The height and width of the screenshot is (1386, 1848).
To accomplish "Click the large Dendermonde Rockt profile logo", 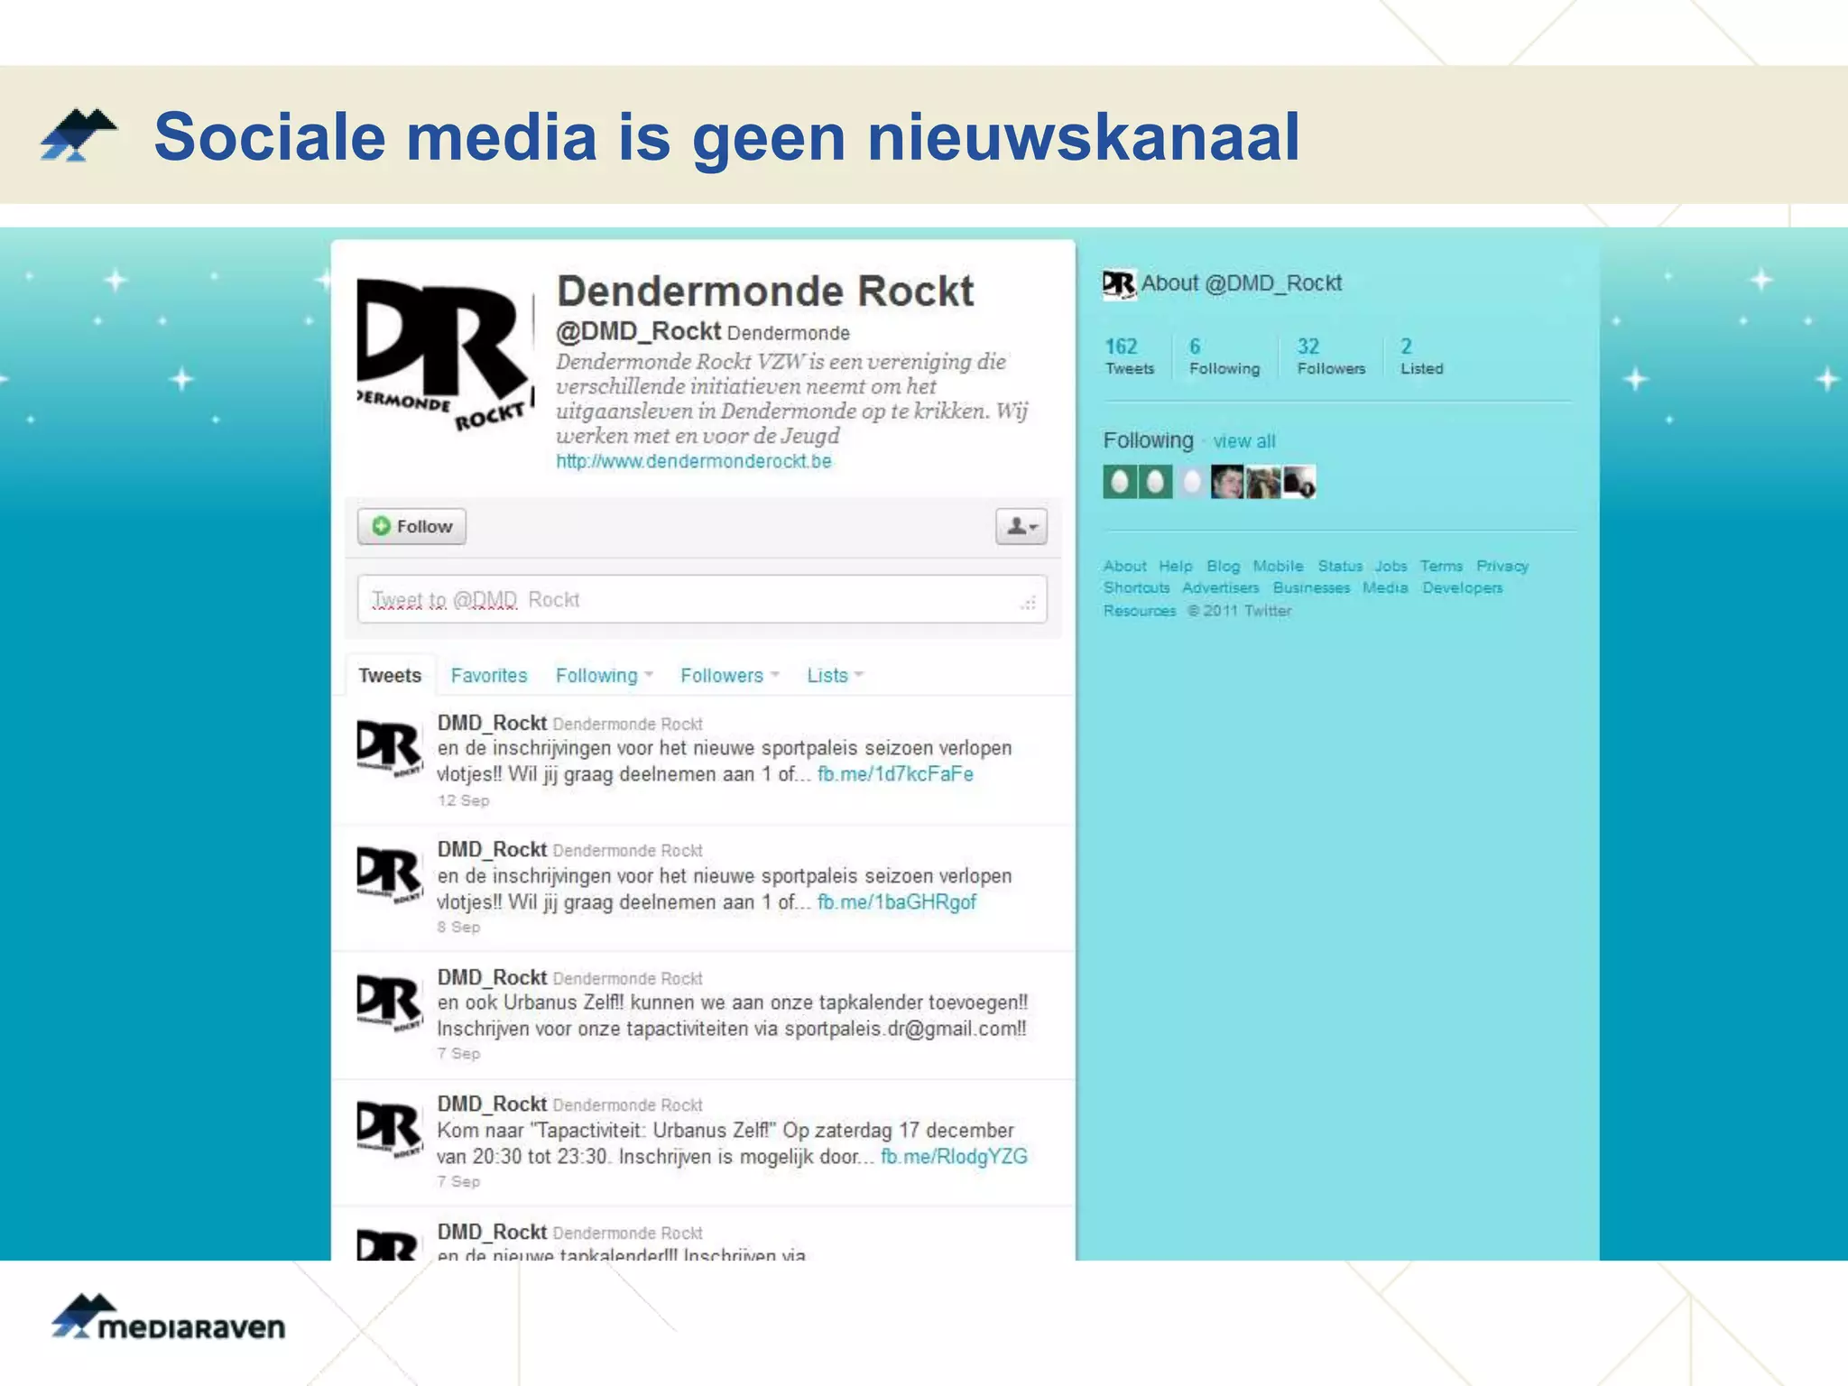I will tap(445, 356).
